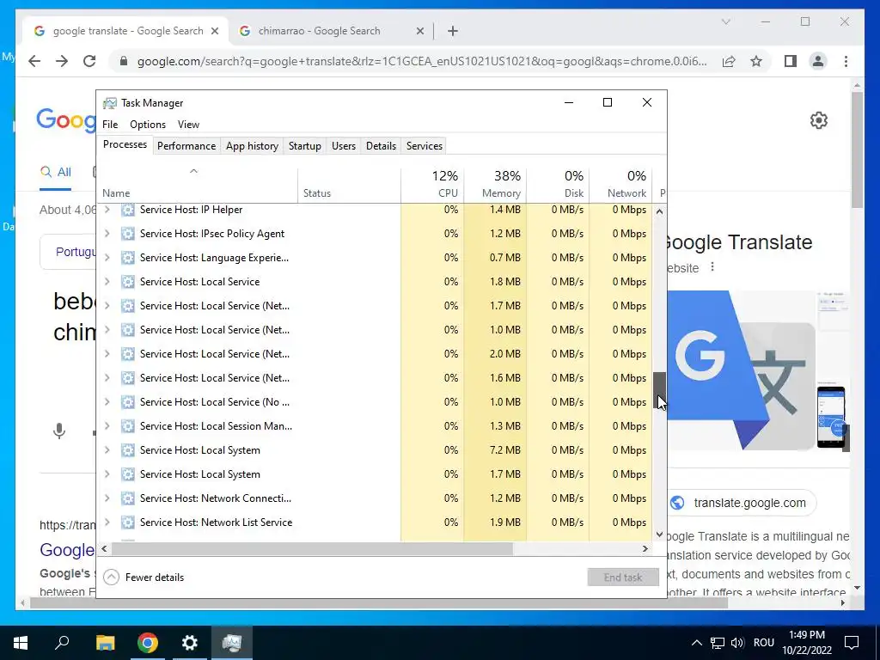Close the chimarrao Google Search tab
Screen dimensions: 880x660
click(x=419, y=31)
